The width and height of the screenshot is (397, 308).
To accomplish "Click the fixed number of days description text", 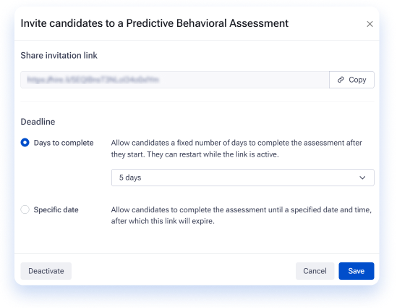I will click(236, 149).
